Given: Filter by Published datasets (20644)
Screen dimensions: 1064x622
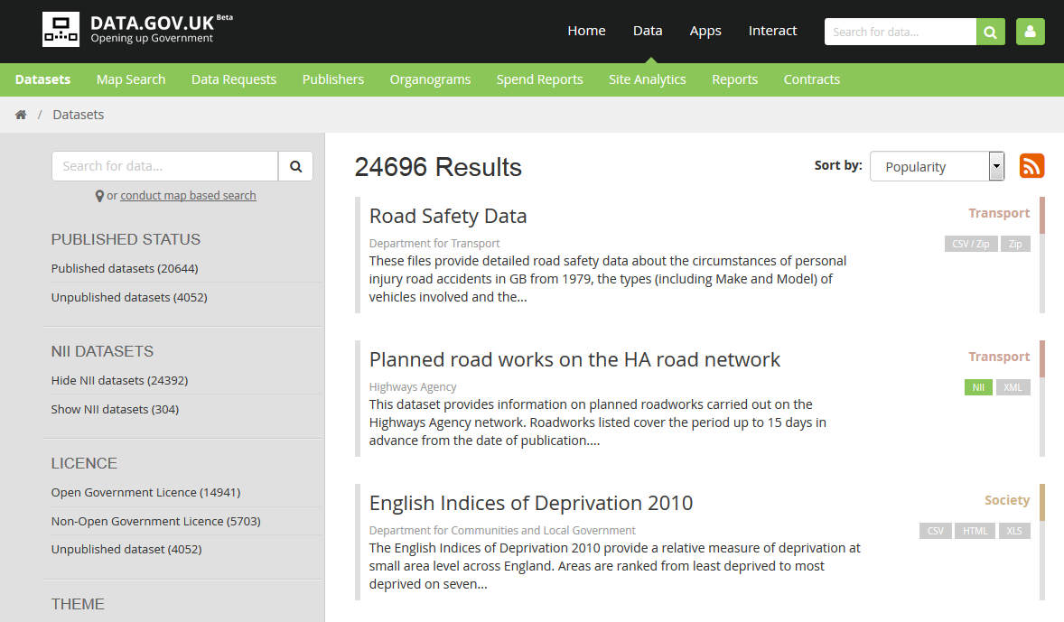Looking at the screenshot, I should 124,269.
